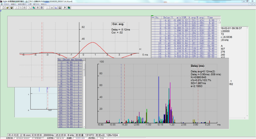Click the V. m/s column header
This screenshot has height=139, width=256.
click(176, 17)
